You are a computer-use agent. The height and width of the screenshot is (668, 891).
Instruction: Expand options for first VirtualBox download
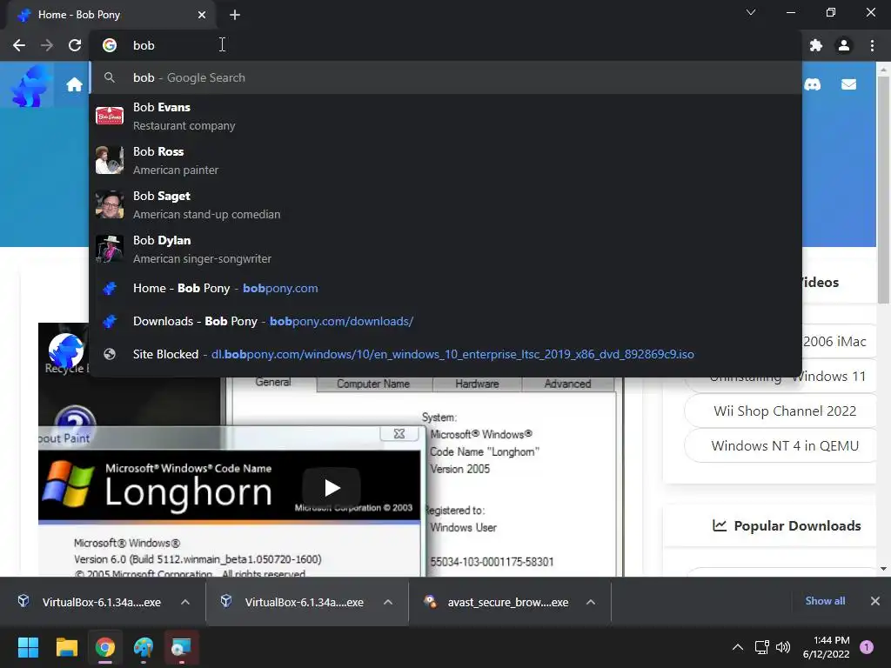(x=185, y=602)
